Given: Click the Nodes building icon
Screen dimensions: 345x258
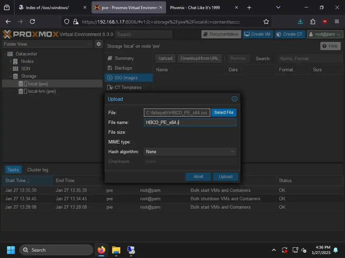Looking at the screenshot, I should (x=15, y=61).
